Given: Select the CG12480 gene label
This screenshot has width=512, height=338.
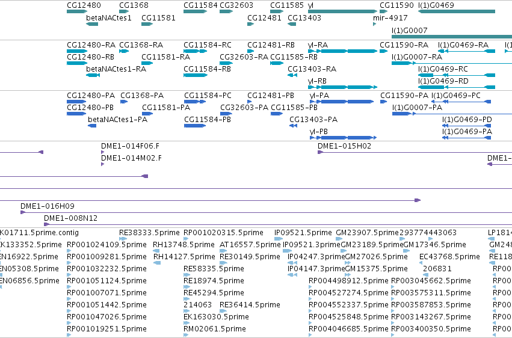Looking at the screenshot, I should click(84, 5).
